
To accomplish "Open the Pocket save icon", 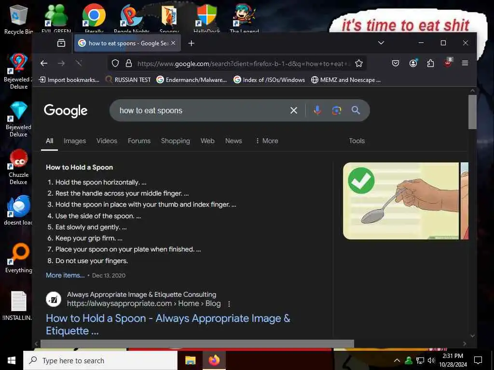I will (x=396, y=63).
